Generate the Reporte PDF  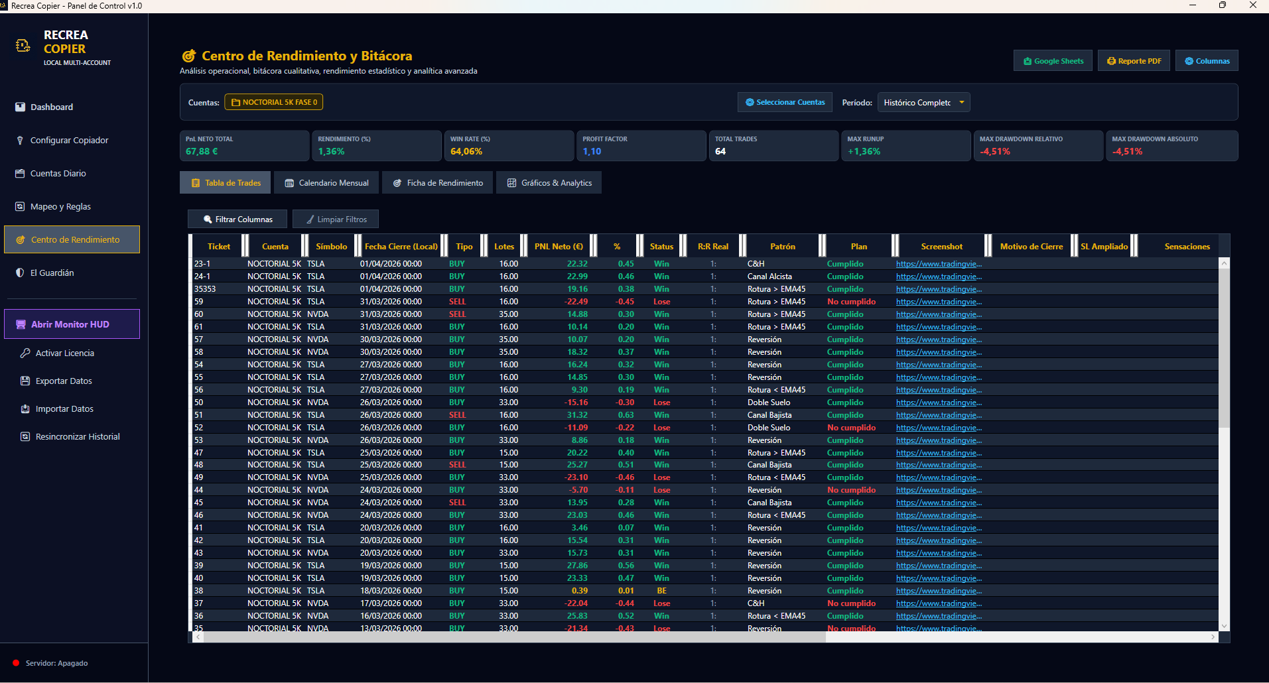(1134, 61)
